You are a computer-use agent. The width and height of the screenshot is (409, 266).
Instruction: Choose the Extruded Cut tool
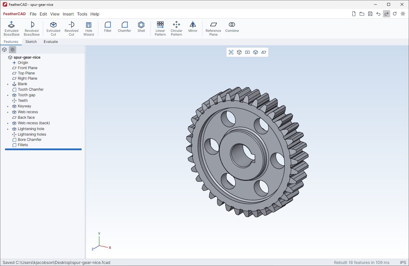[x=53, y=28]
